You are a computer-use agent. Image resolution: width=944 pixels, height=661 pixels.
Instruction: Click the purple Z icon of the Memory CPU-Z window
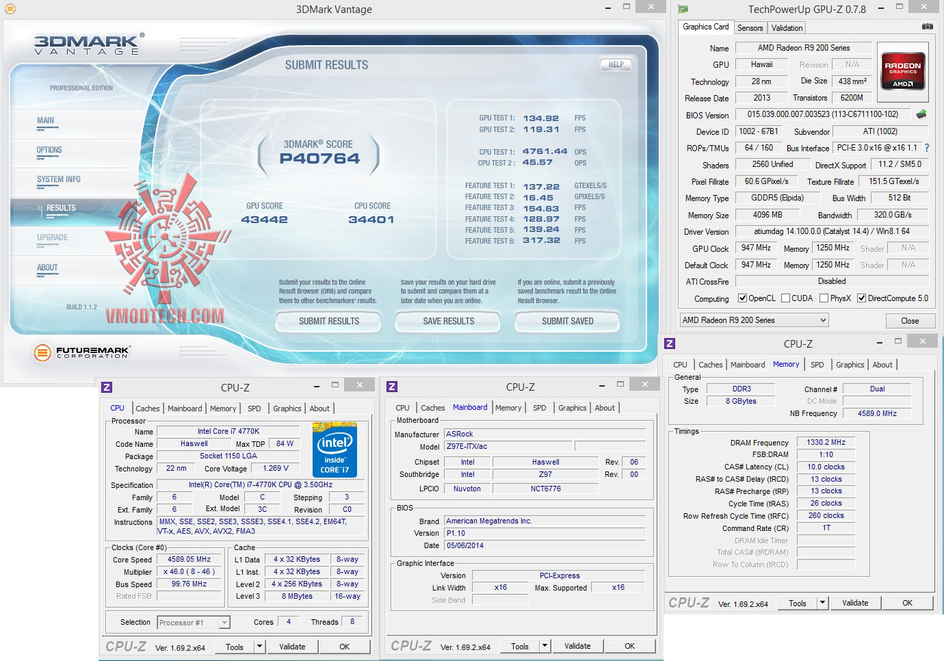tap(670, 344)
